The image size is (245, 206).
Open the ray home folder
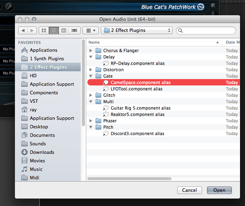pos(33,110)
